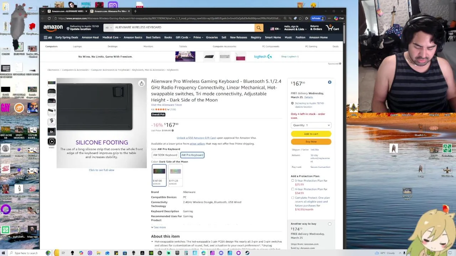Open browser tab list chevron
The width and height of the screenshot is (456, 256).
click(43, 11)
